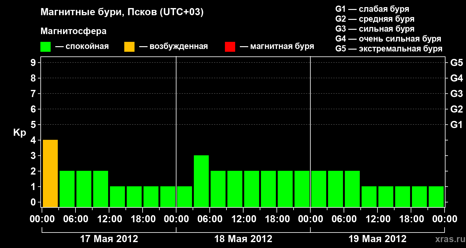This screenshot has width=466, height=248.
Task: Click the '17 Мая 2012' date label
Action: pyautogui.click(x=109, y=239)
